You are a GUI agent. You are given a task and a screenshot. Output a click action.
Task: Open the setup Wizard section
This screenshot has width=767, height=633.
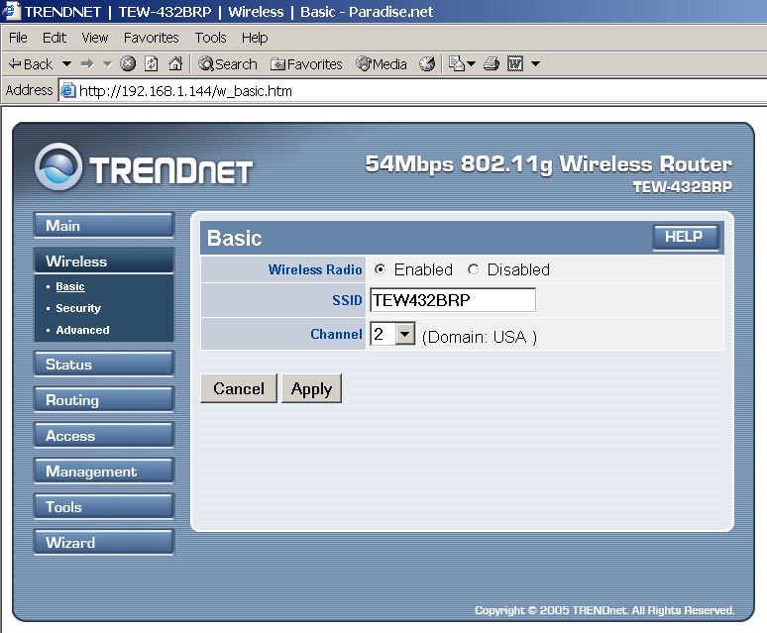pos(104,543)
